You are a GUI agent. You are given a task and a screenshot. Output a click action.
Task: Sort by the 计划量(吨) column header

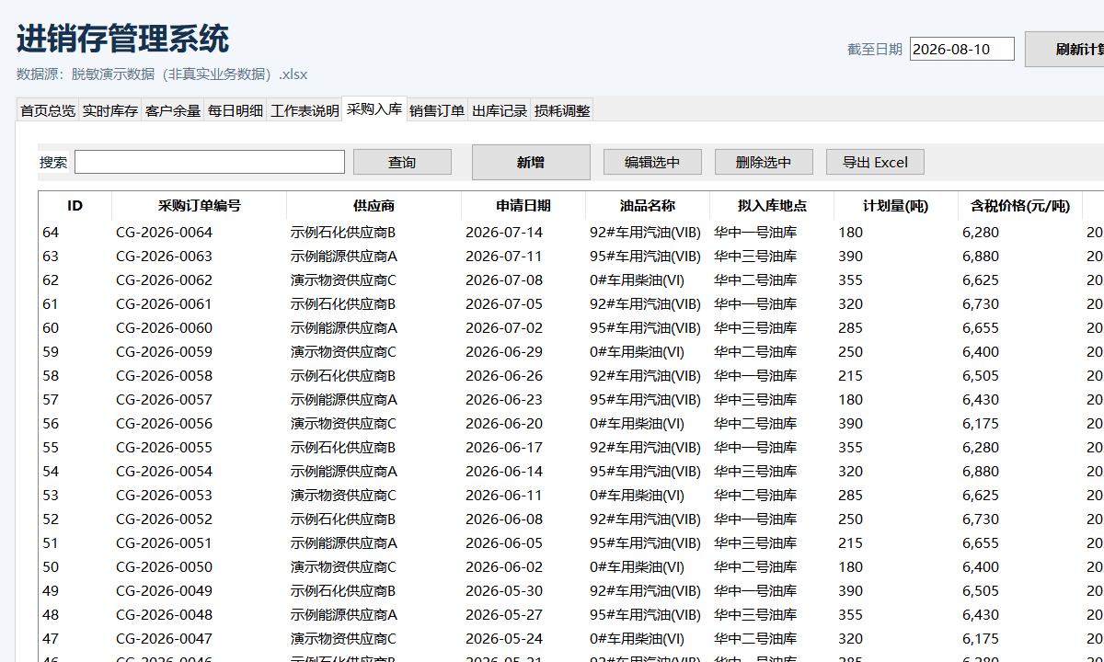click(x=896, y=205)
